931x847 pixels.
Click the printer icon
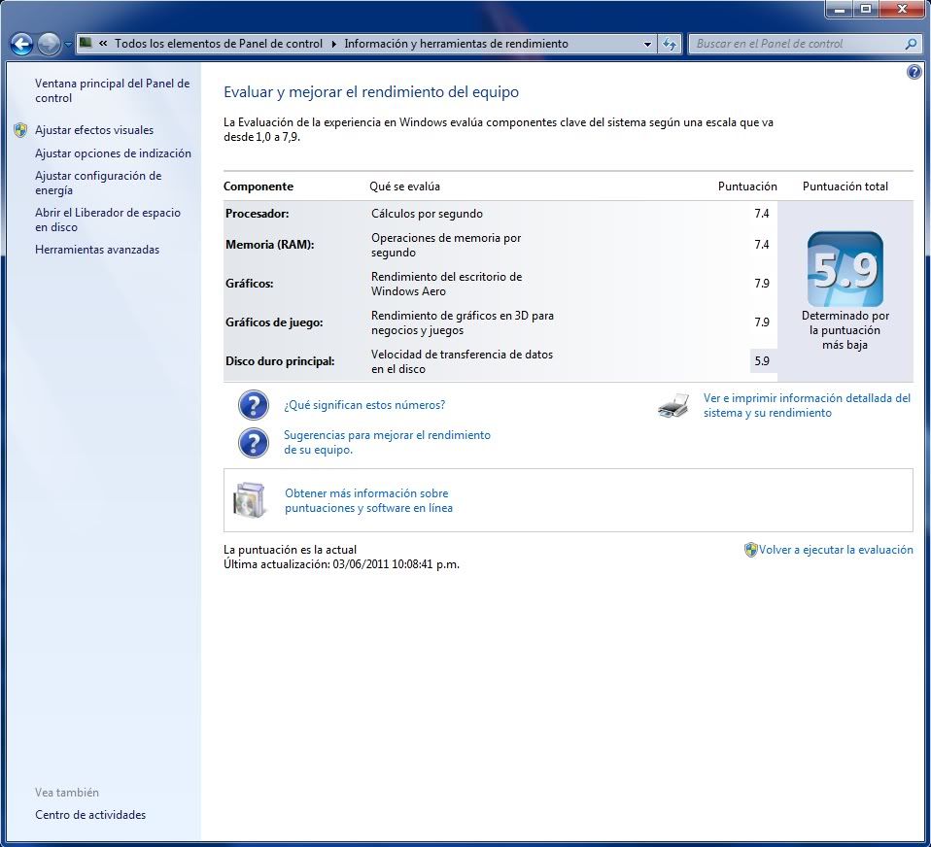tap(673, 406)
